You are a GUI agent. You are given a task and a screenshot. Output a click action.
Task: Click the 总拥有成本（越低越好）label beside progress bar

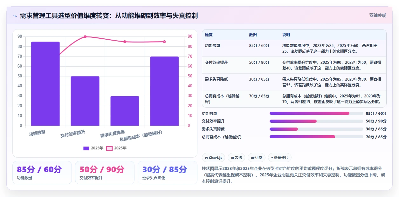(x=222, y=137)
